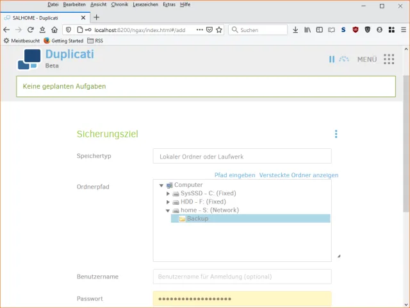
Task: Open the library books icon
Action: [307, 30]
